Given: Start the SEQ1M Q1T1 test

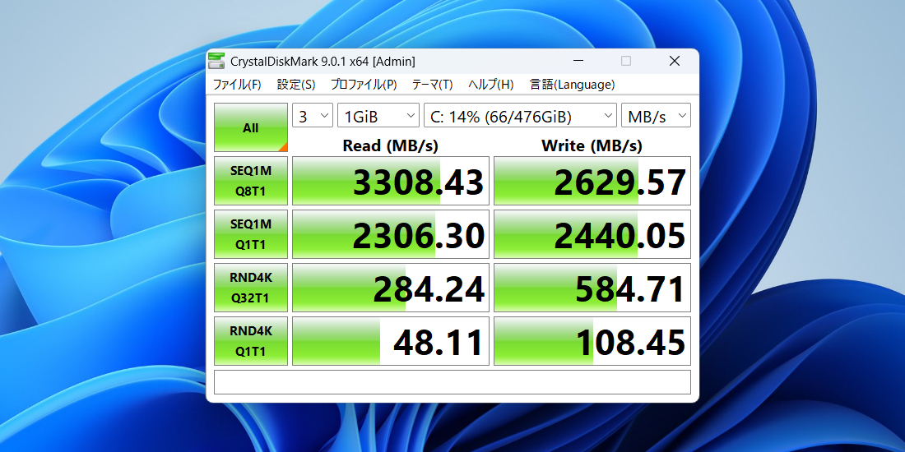Looking at the screenshot, I should tap(251, 234).
